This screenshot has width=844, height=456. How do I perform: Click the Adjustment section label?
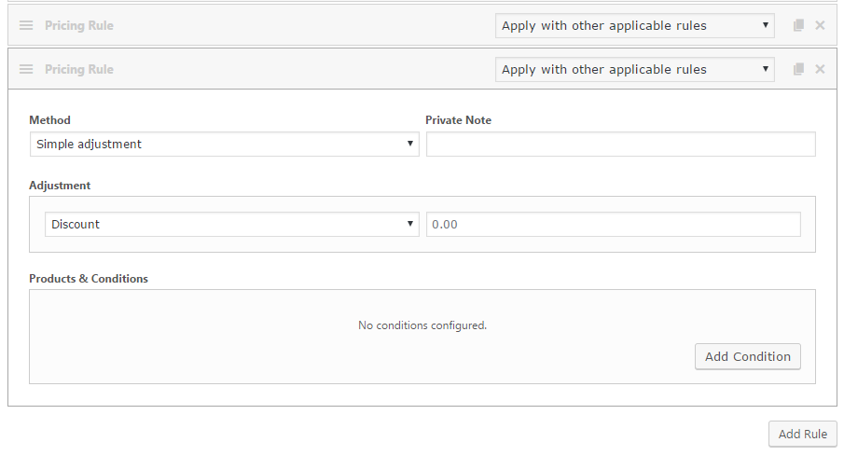pyautogui.click(x=60, y=186)
